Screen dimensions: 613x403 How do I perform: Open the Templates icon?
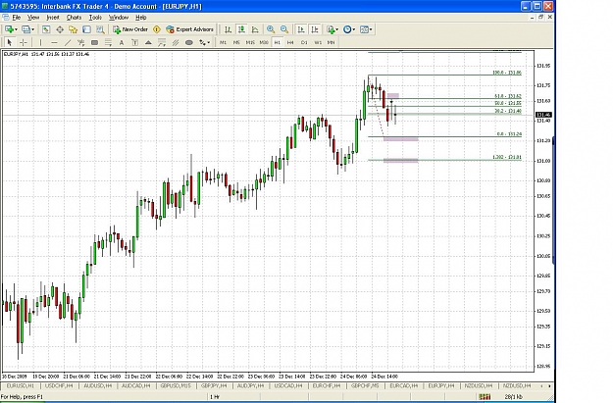(x=364, y=29)
